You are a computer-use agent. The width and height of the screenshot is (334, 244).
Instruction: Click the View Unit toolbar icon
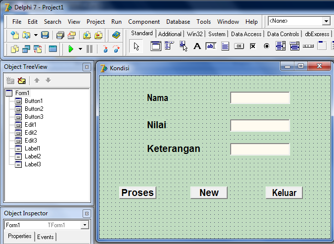(15, 49)
